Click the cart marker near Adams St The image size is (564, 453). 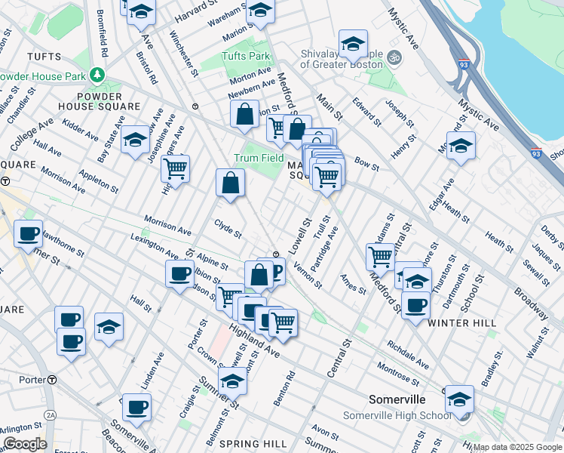[381, 258]
